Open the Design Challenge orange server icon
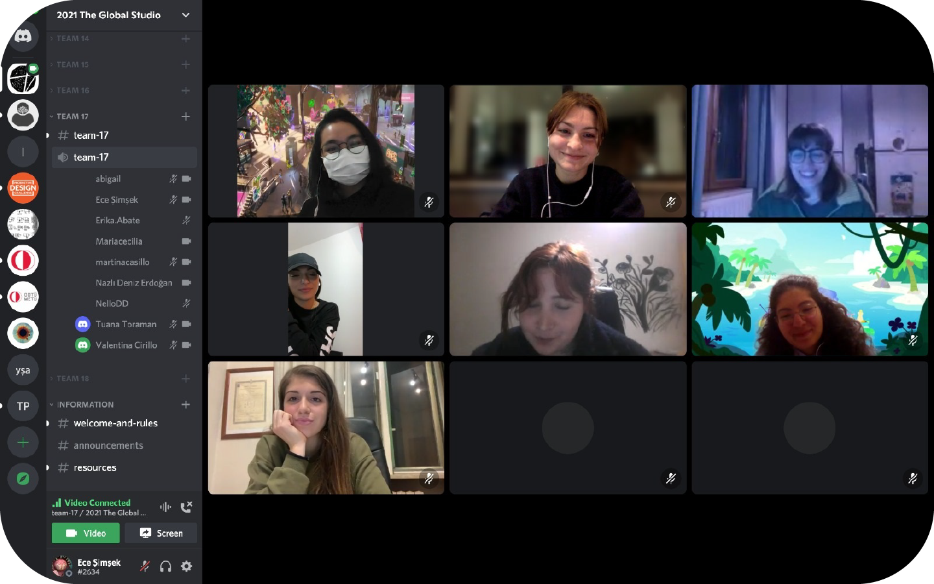 [23, 188]
